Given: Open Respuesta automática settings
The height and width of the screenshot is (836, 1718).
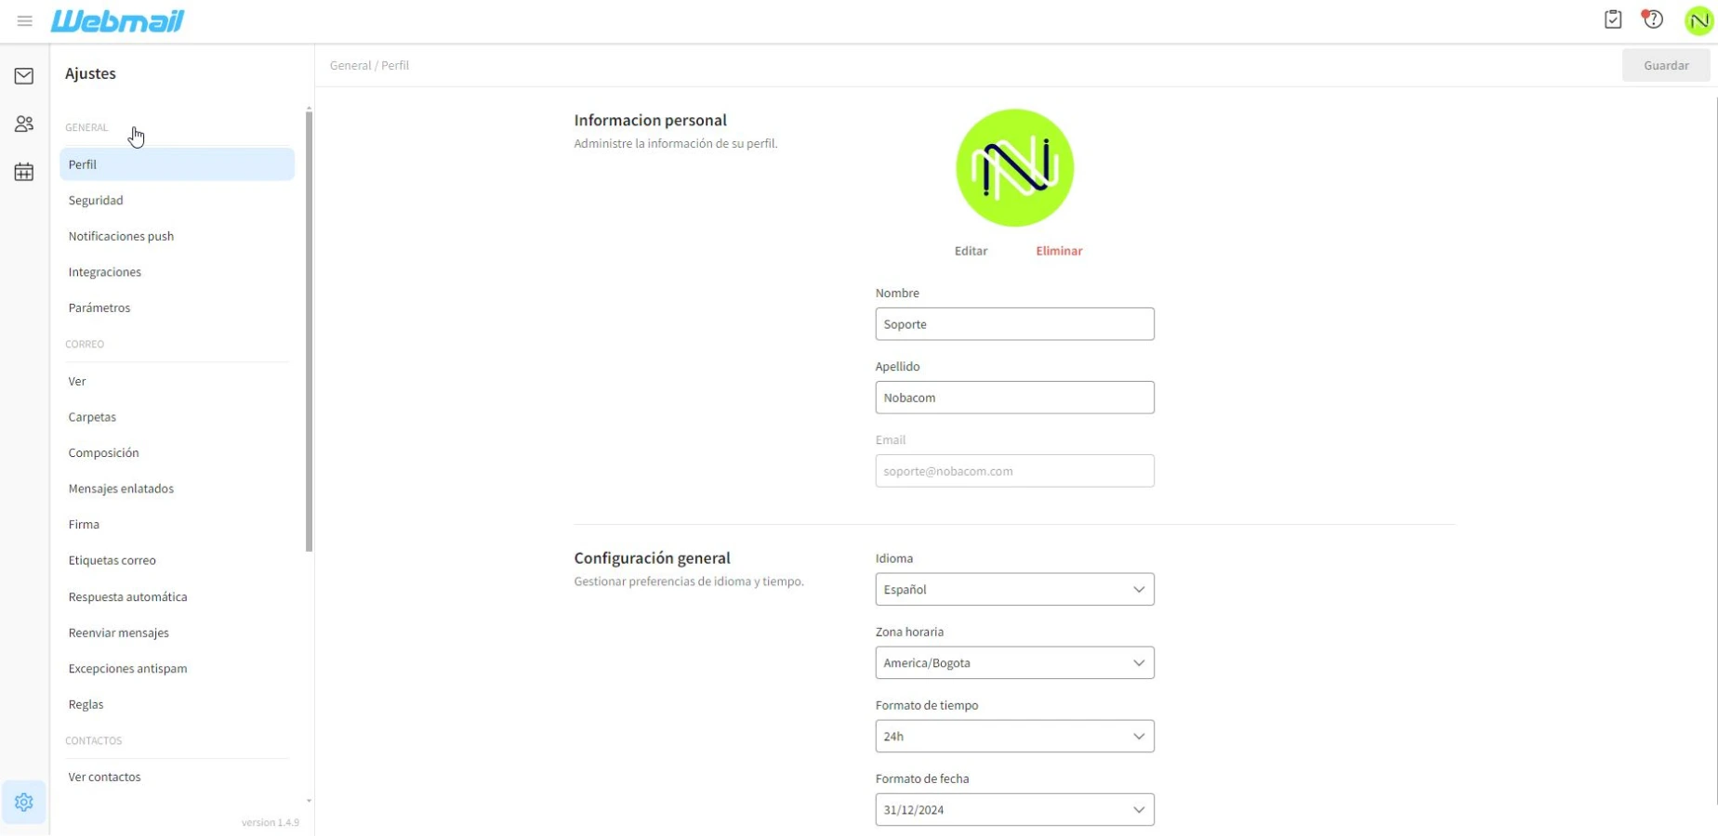Looking at the screenshot, I should (x=127, y=597).
